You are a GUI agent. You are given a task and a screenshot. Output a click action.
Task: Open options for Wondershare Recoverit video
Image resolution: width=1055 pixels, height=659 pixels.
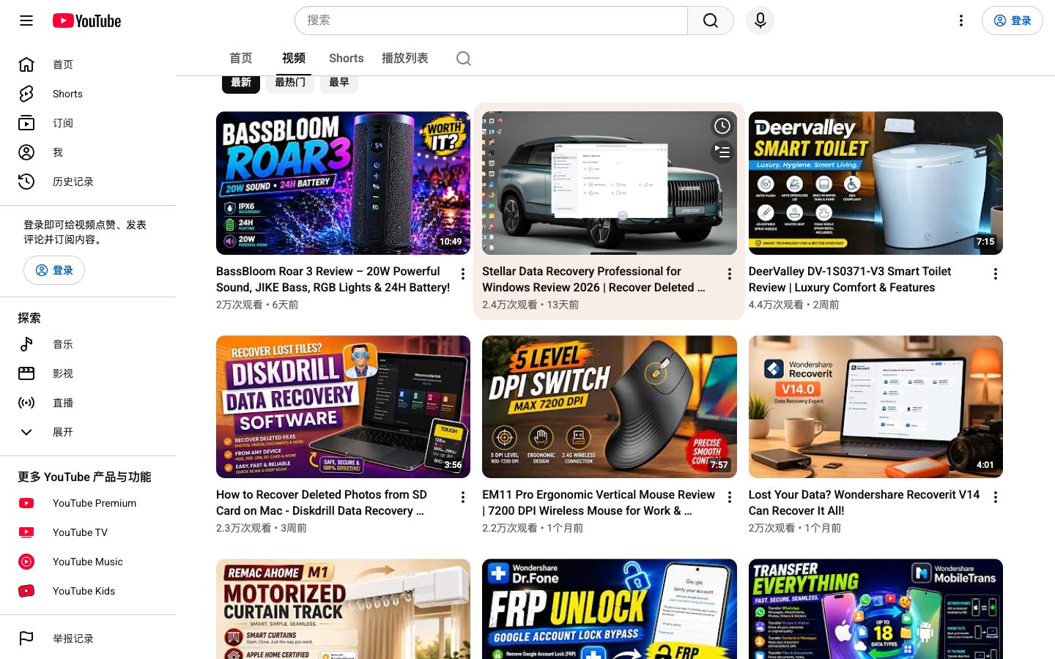pyautogui.click(x=996, y=497)
